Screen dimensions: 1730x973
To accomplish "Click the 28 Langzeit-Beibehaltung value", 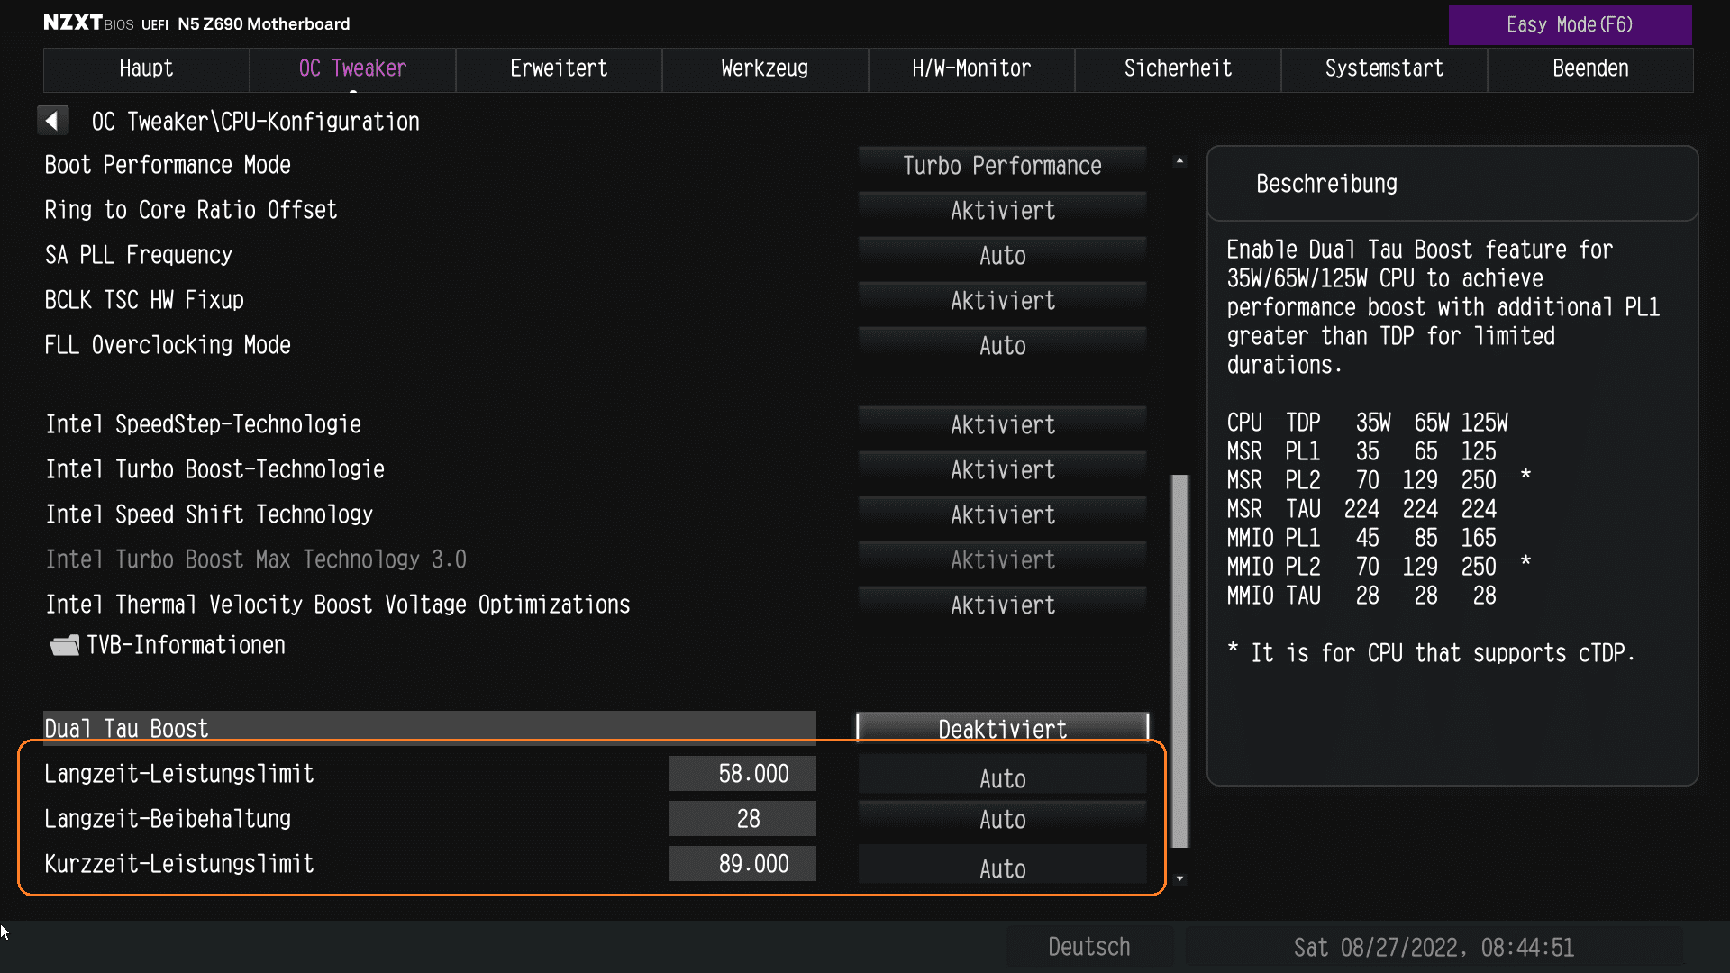I will point(742,819).
